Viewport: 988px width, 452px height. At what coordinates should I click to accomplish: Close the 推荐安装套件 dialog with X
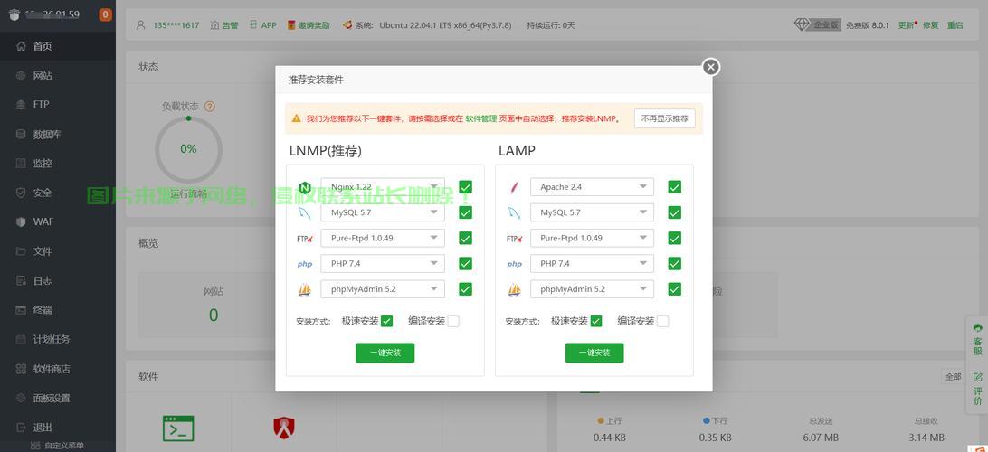pyautogui.click(x=711, y=67)
